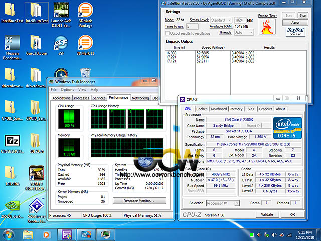The height and width of the screenshot is (241, 321).
Task: Open the Guru3D.com folder
Action: click(37, 45)
